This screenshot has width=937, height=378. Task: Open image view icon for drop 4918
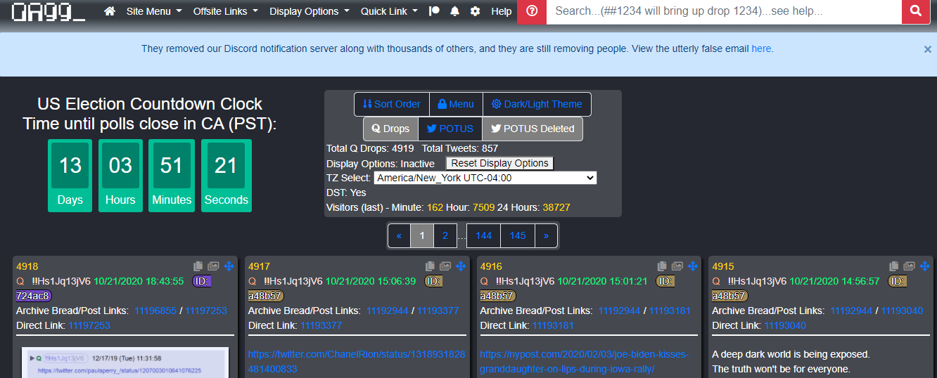coord(213,266)
